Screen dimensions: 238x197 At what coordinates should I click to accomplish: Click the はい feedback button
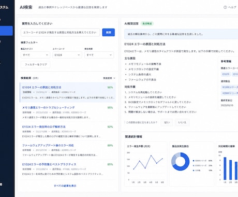point(167,122)
